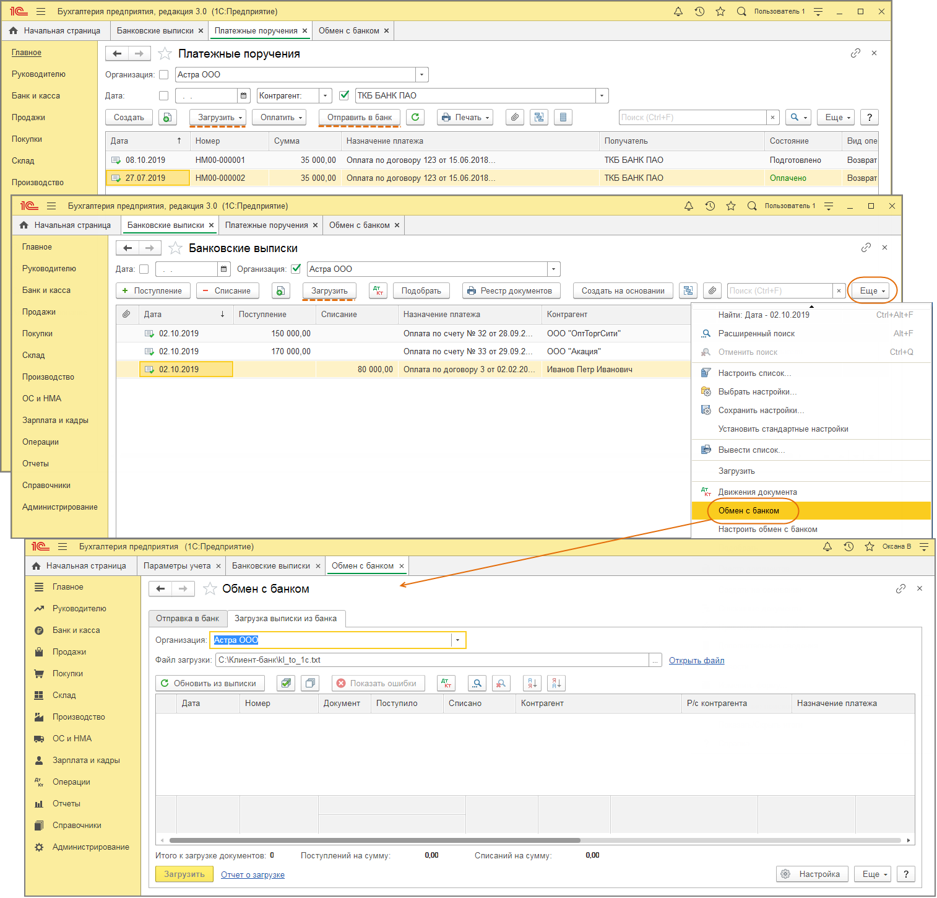Click the search magnifier in top window title bar
937x898 pixels.
click(x=741, y=11)
